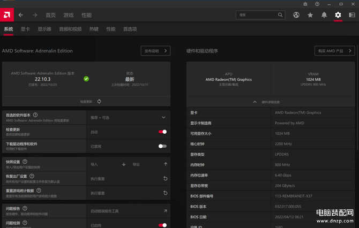This screenshot has height=228, width=359.
Task: Click the AMD 产品 button at top right
Action: click(335, 51)
